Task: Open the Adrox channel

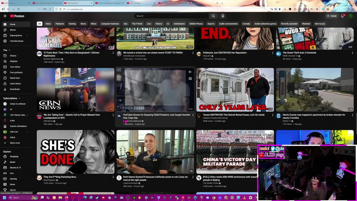Action: 16,137
